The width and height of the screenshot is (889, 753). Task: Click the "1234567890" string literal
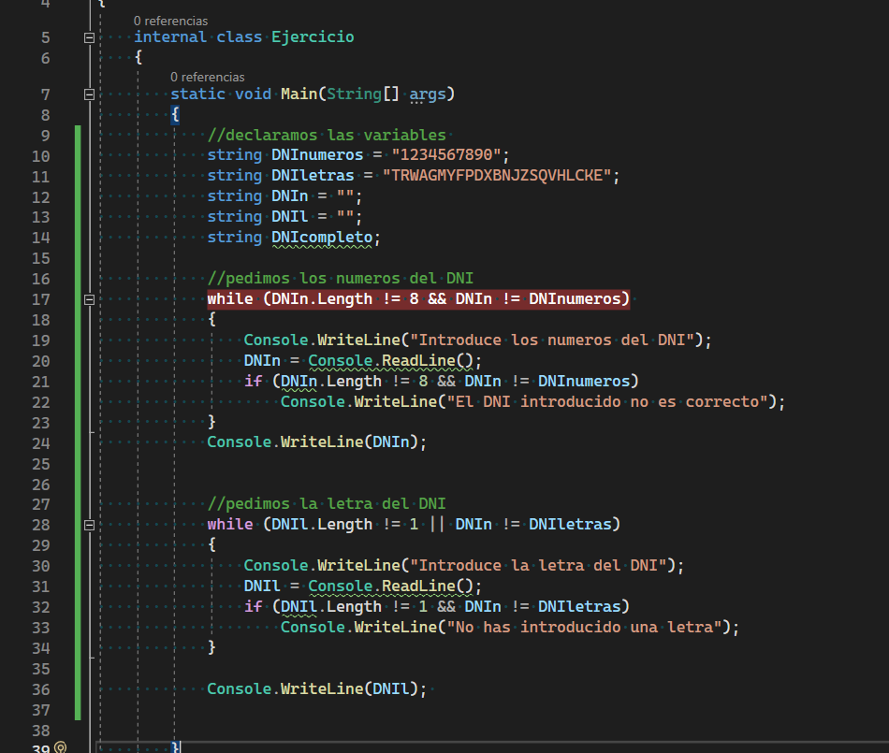pos(446,154)
